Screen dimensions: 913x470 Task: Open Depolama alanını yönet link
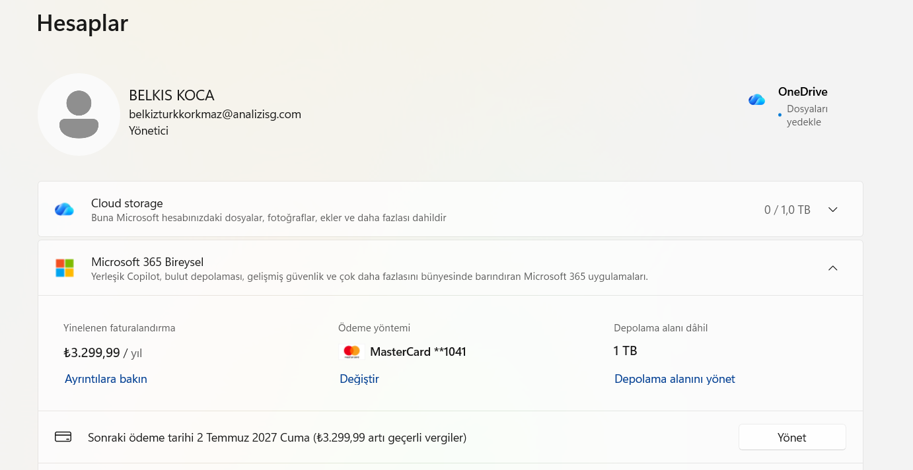click(675, 379)
